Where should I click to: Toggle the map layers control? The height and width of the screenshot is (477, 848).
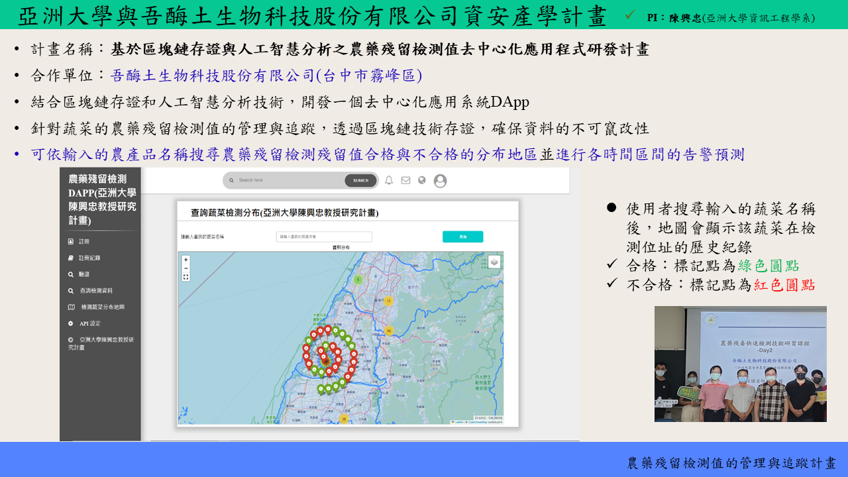[x=494, y=261]
